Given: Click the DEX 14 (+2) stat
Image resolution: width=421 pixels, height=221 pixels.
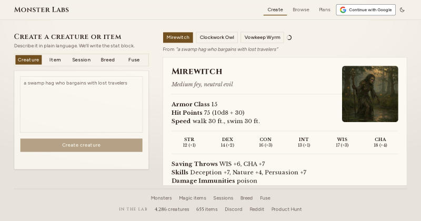Looking at the screenshot, I should pyautogui.click(x=227, y=142).
